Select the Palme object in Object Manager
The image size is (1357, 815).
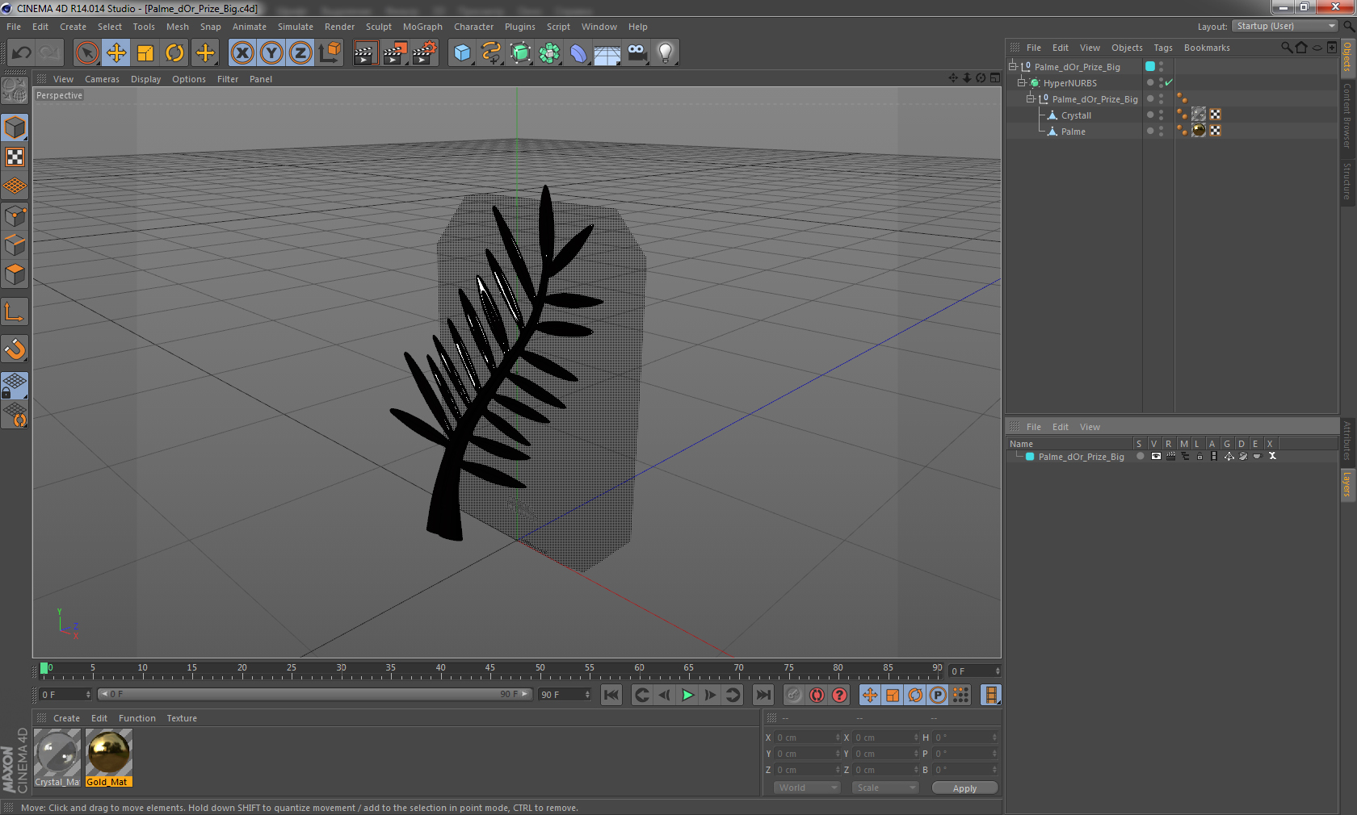coord(1073,132)
